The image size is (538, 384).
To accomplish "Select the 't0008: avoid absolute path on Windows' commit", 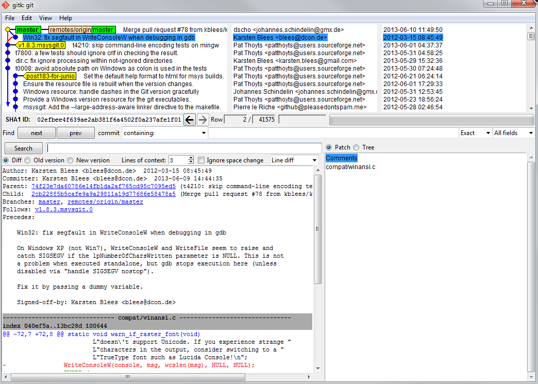I will click(111, 69).
